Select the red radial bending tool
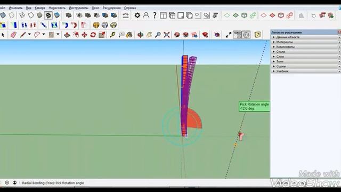Viewport: 341px width, 192px height. point(74,25)
